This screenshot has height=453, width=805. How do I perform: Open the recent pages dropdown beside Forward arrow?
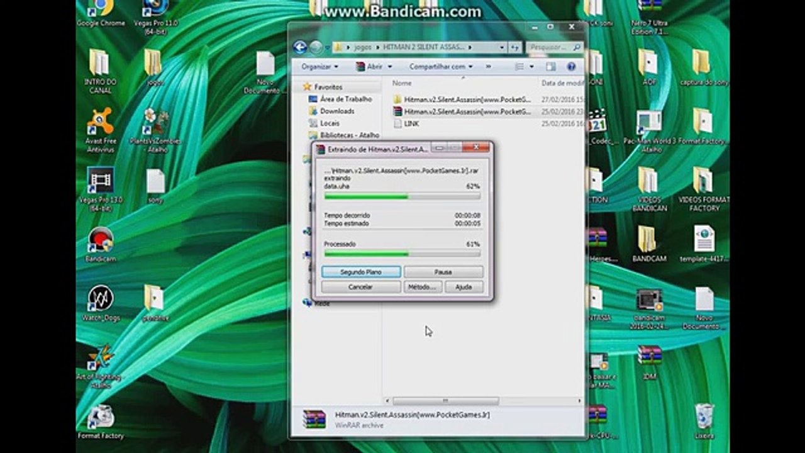click(328, 48)
